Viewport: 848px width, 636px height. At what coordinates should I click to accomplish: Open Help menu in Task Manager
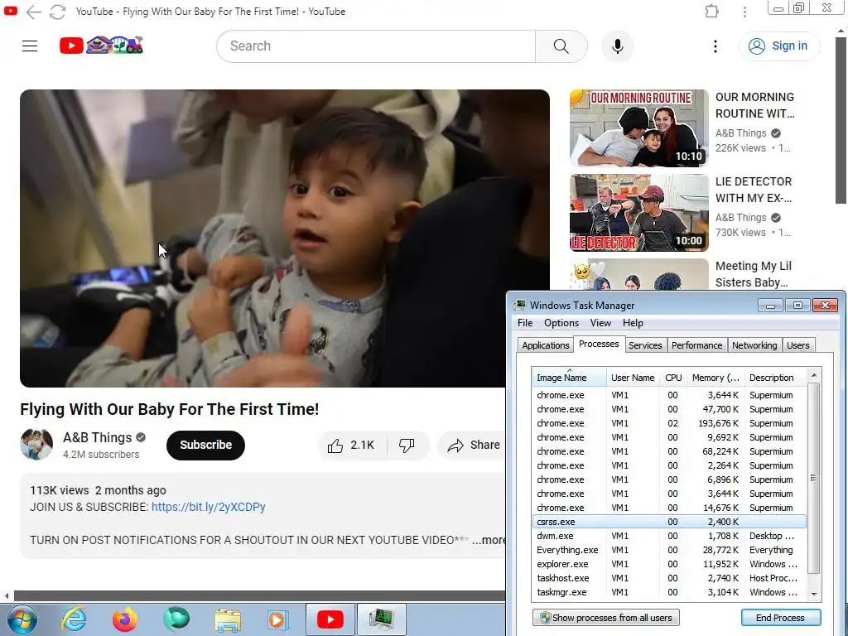(633, 323)
